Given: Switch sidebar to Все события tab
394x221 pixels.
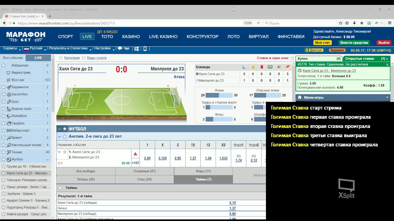Looking at the screenshot, I should [x=13, y=58].
